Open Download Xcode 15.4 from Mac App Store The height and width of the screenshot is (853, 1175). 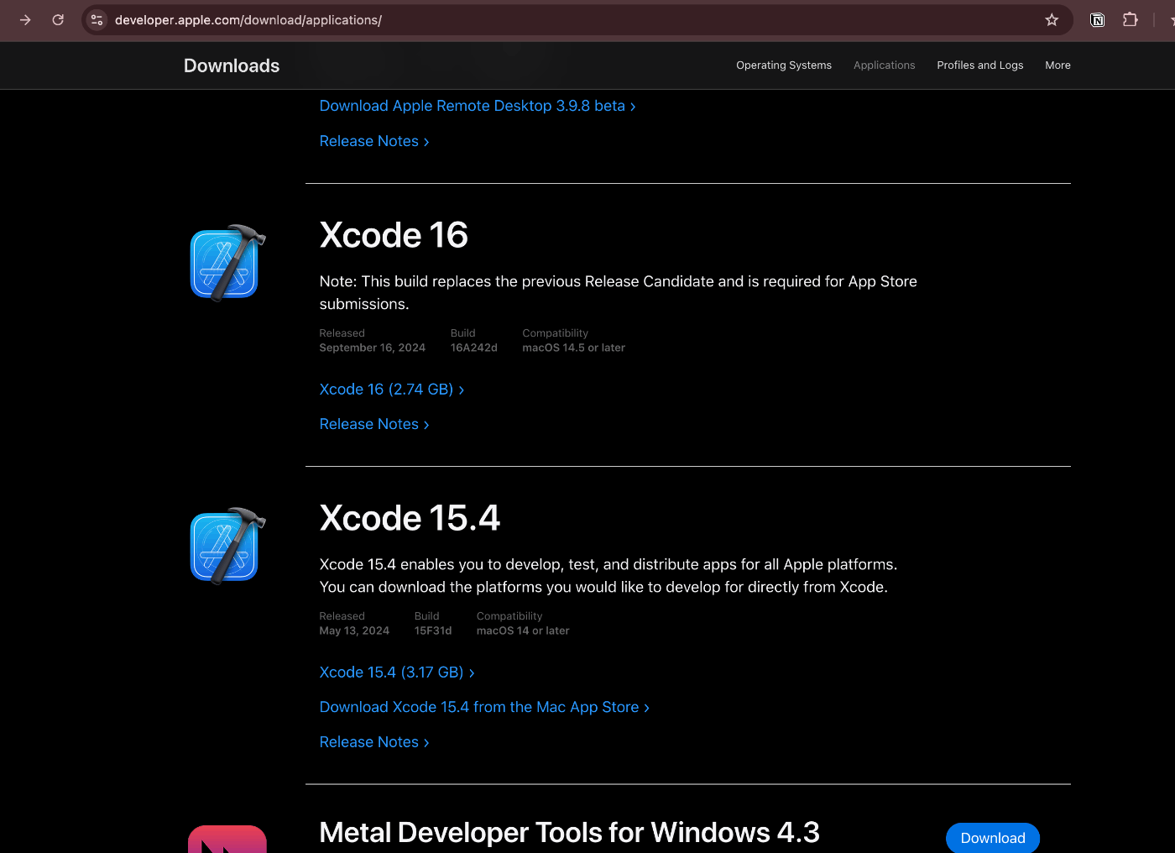pyautogui.click(x=484, y=707)
